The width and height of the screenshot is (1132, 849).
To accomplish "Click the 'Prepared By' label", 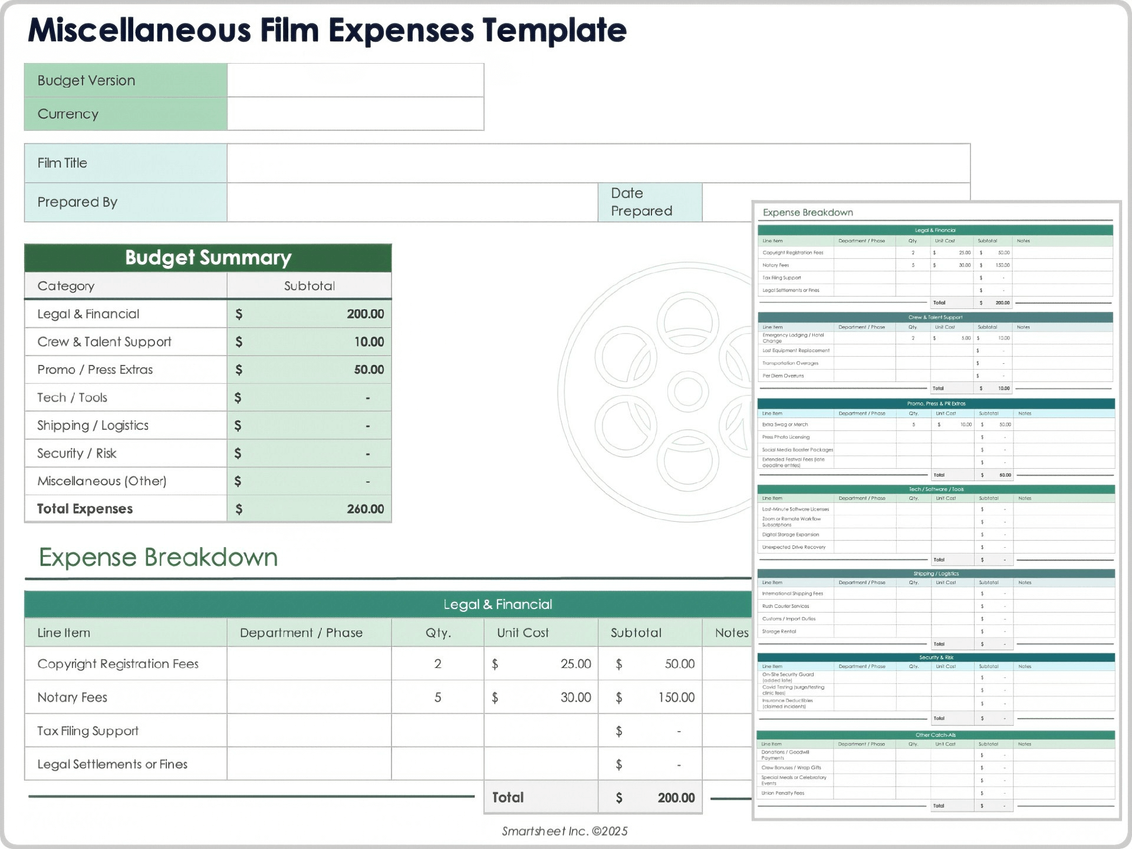I will (77, 202).
